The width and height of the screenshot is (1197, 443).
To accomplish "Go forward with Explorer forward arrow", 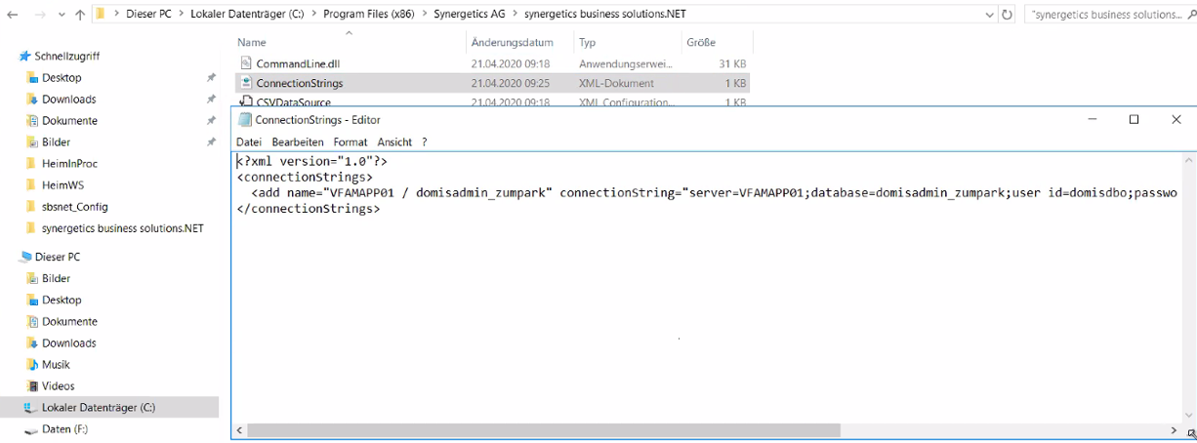I will click(x=41, y=16).
